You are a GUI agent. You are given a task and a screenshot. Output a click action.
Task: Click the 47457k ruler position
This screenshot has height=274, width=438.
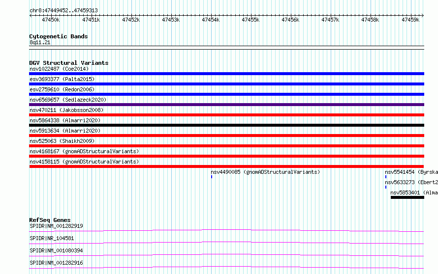pos(330,20)
